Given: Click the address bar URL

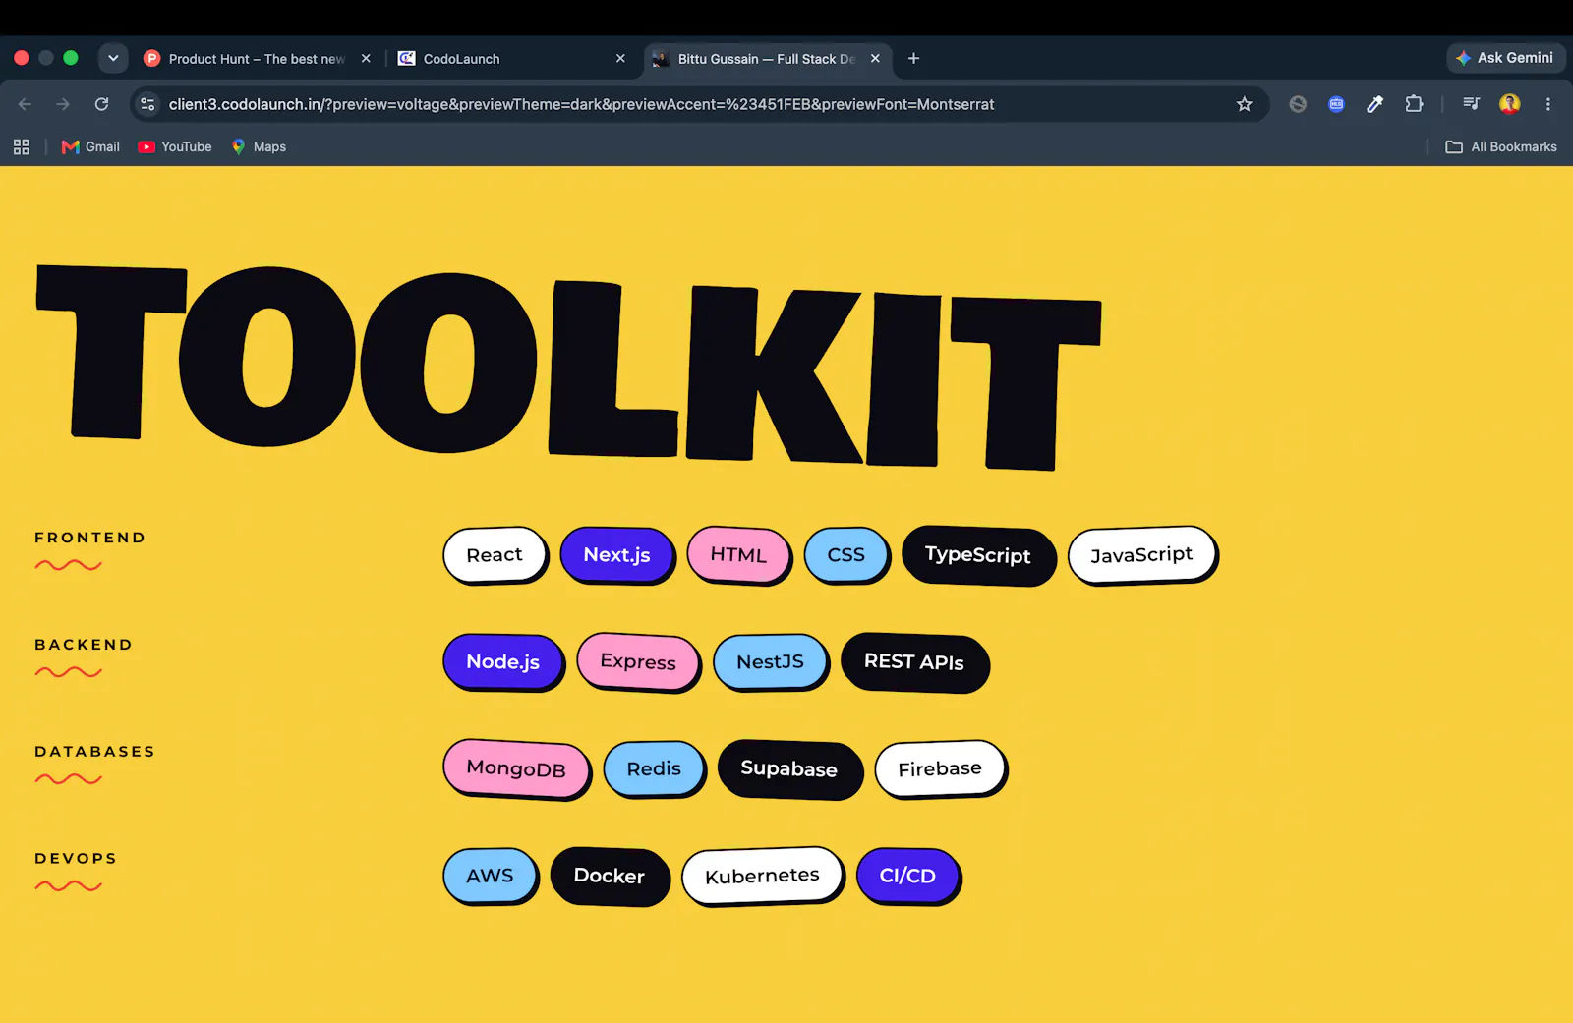Looking at the screenshot, I should pos(581,104).
